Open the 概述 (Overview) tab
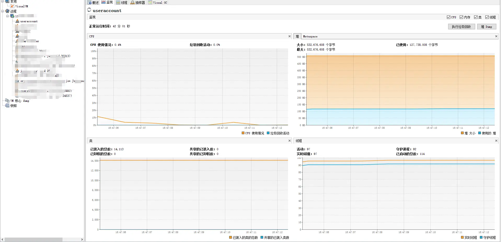This screenshot has height=242, width=501. tap(93, 2)
